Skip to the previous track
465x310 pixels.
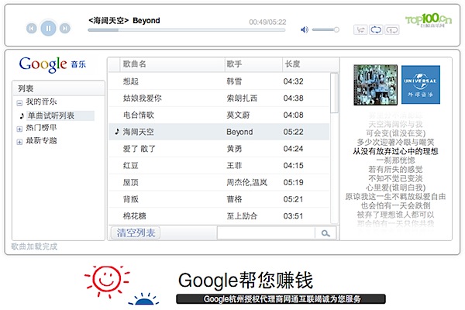(32, 29)
